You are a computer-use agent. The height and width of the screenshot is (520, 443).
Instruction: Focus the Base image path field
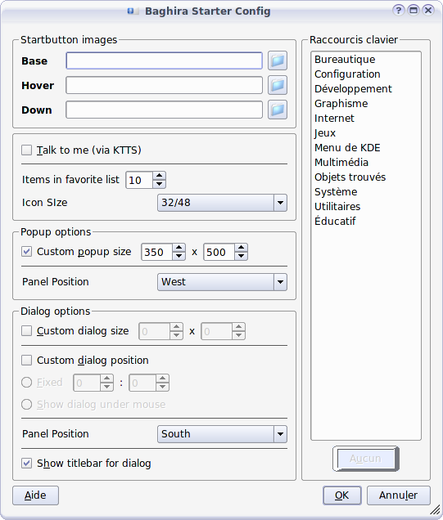tap(164, 61)
